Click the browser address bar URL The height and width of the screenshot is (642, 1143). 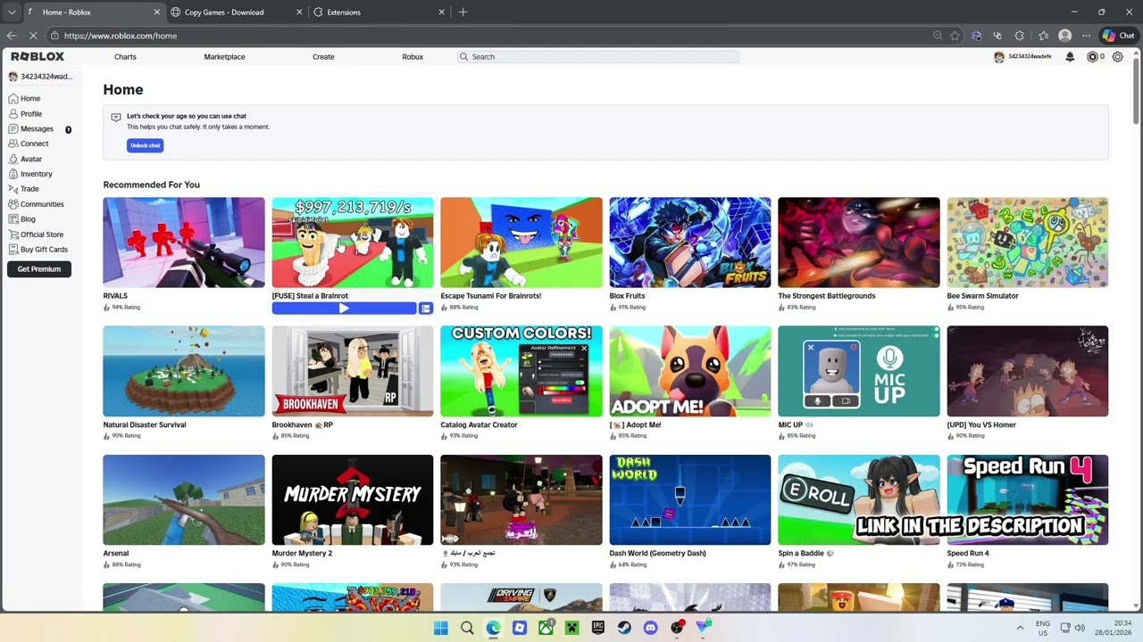click(121, 36)
